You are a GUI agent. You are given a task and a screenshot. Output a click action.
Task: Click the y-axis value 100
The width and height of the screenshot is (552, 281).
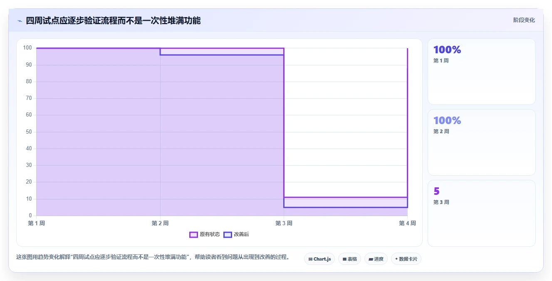27,48
